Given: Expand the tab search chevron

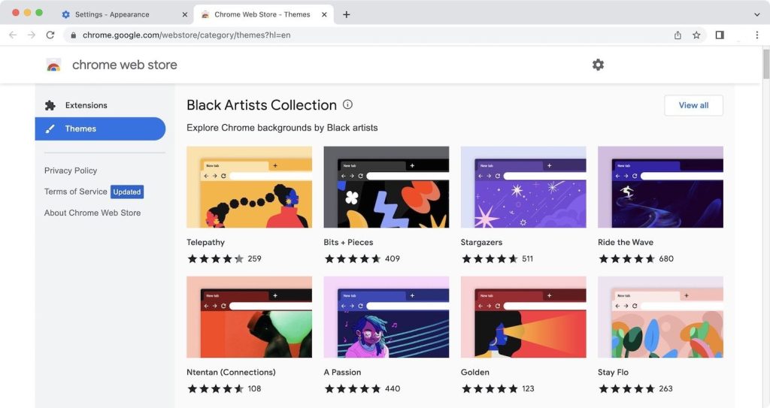Looking at the screenshot, I should (x=756, y=15).
